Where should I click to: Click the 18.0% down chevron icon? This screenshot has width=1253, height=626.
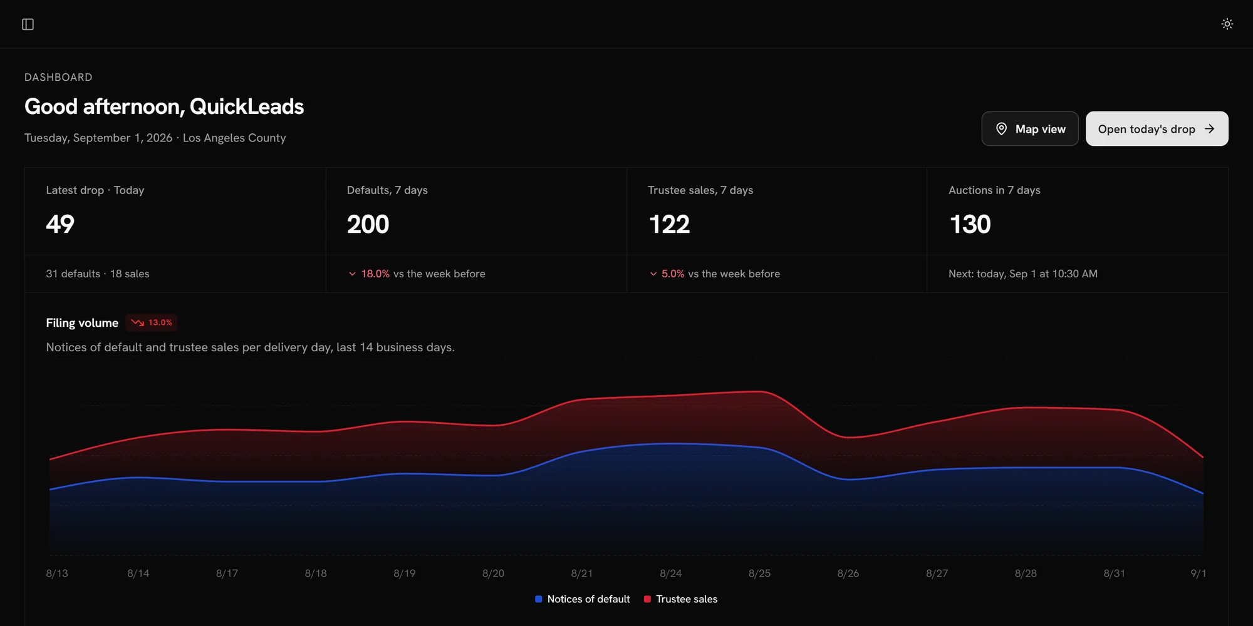pyautogui.click(x=352, y=274)
